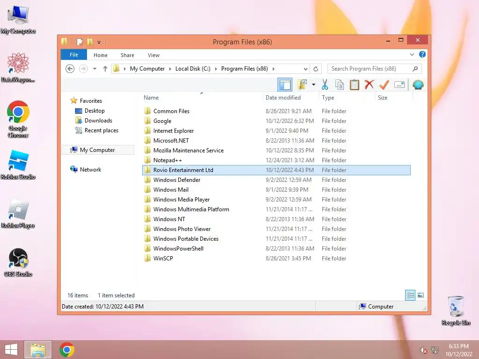Image resolution: width=479 pixels, height=359 pixels.
Task: Open the address bar history dropdown
Action: click(x=305, y=69)
